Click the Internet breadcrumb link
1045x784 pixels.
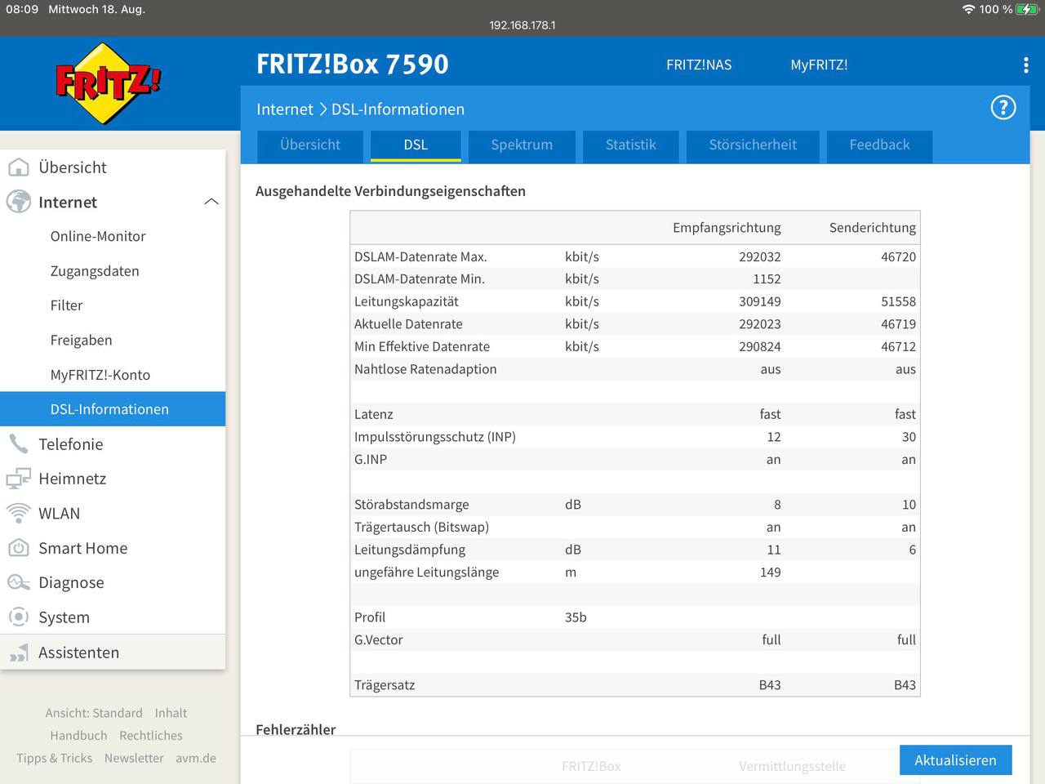(285, 109)
